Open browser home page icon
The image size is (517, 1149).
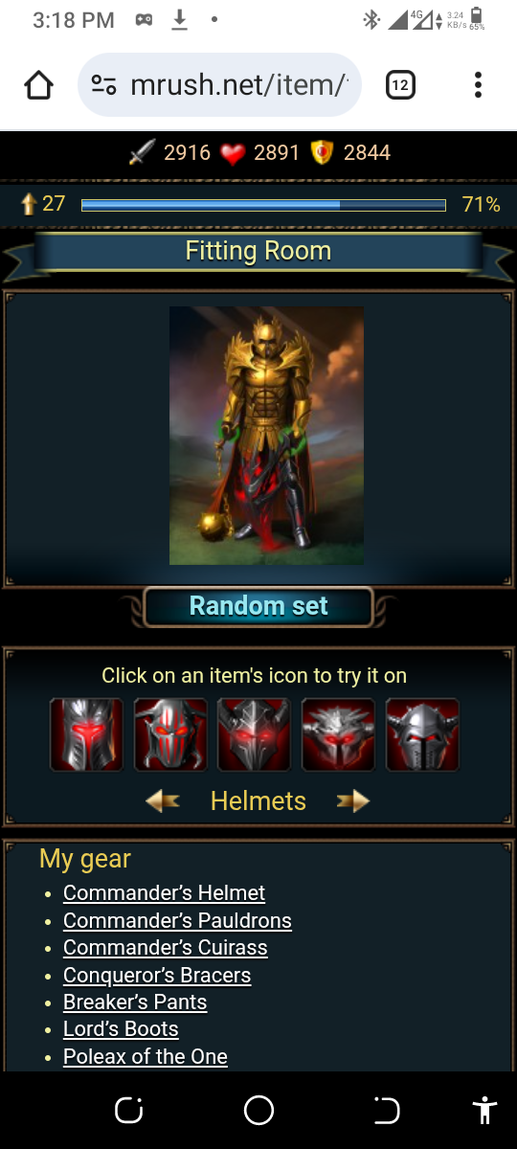click(38, 85)
